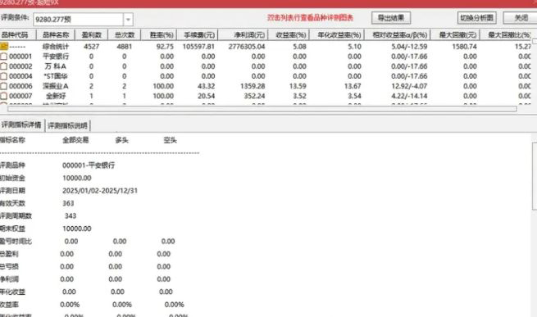537x317 pixels.
Task: Click the 关闭 button
Action: (x=521, y=18)
